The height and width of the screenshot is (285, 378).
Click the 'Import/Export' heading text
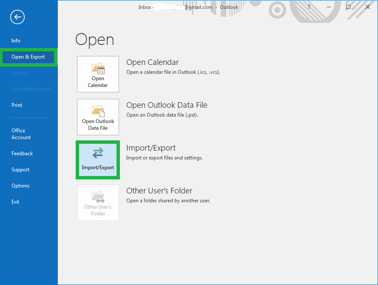pos(151,148)
